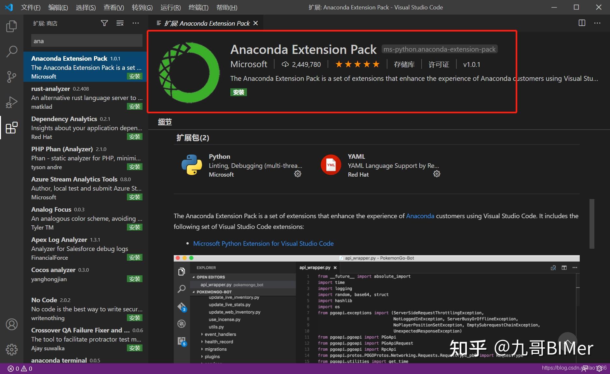Open the Source Control view

(x=11, y=77)
